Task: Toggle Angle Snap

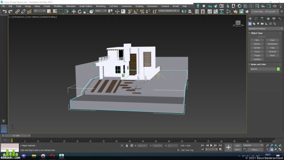Action: click(x=136, y=12)
